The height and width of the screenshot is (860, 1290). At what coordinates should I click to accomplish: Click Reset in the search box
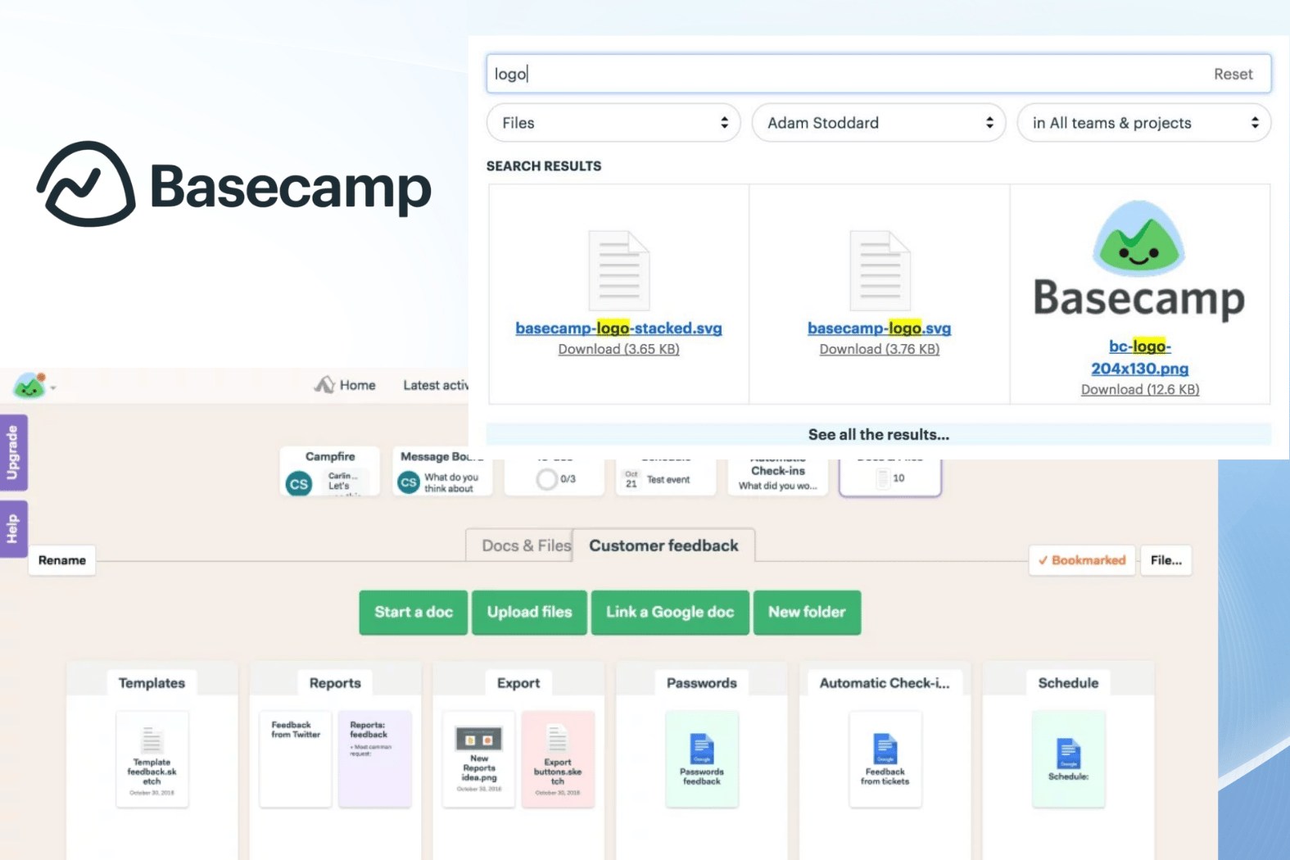point(1233,74)
